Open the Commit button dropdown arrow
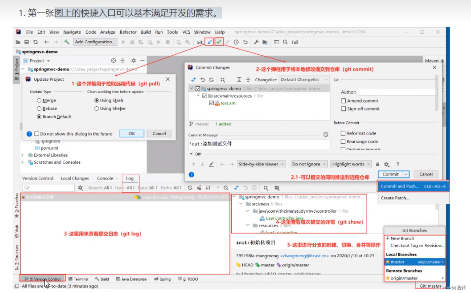 tap(406, 174)
